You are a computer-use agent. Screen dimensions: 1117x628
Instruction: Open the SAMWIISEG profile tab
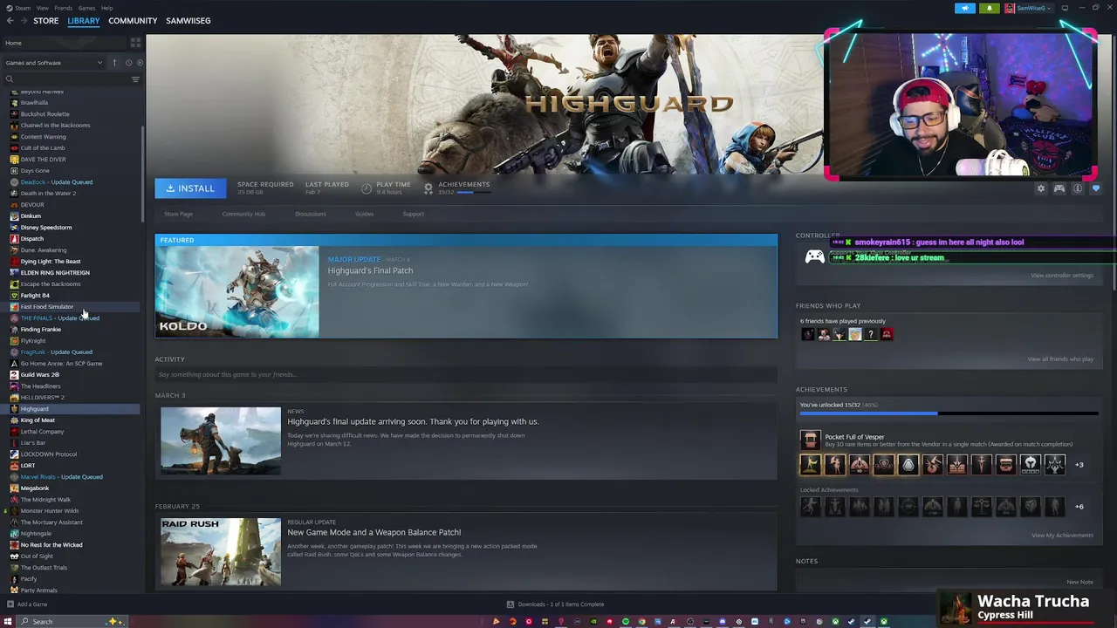(x=188, y=20)
